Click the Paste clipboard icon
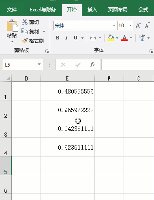Image resolution: width=154 pixels, height=200 pixels. click(12, 25)
